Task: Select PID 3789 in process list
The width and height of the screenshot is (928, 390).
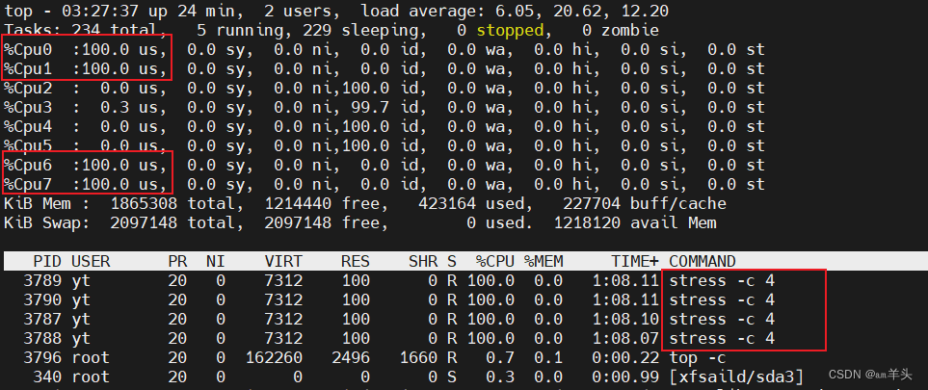Action: pos(42,280)
